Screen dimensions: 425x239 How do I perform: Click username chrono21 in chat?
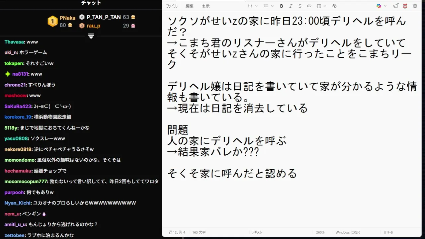point(15,85)
